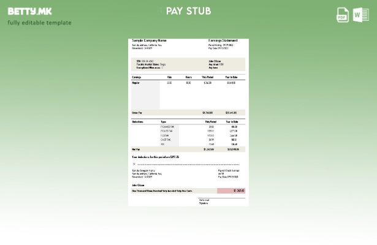Image resolution: width=377 pixels, height=245 pixels.
Task: Click the Gross Pay row
Action: pos(189,113)
